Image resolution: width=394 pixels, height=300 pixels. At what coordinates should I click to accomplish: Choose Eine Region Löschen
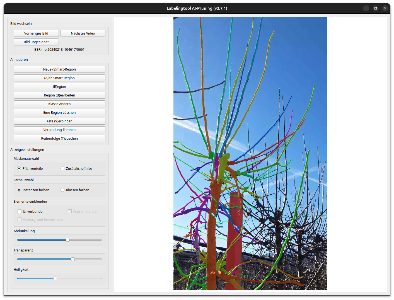(59, 113)
